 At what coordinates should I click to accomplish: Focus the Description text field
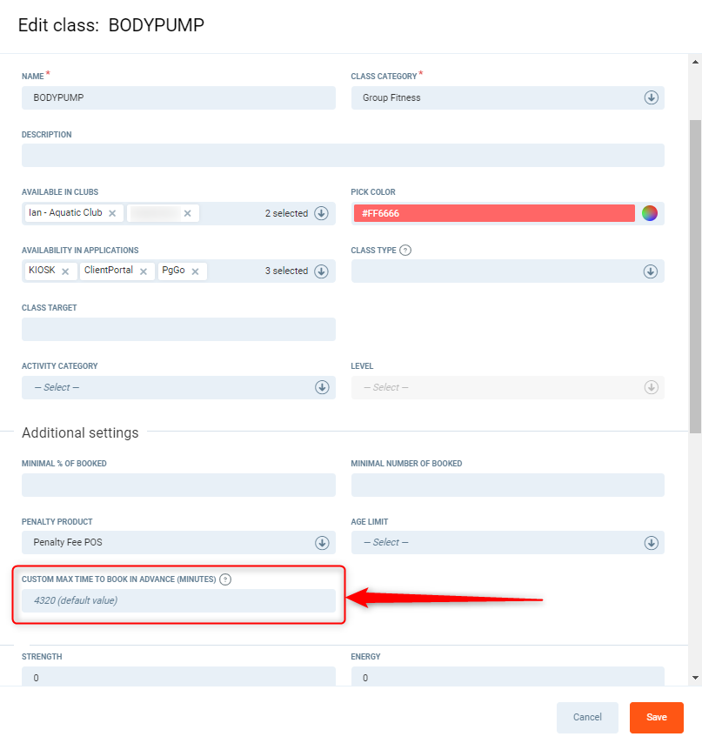[343, 156]
